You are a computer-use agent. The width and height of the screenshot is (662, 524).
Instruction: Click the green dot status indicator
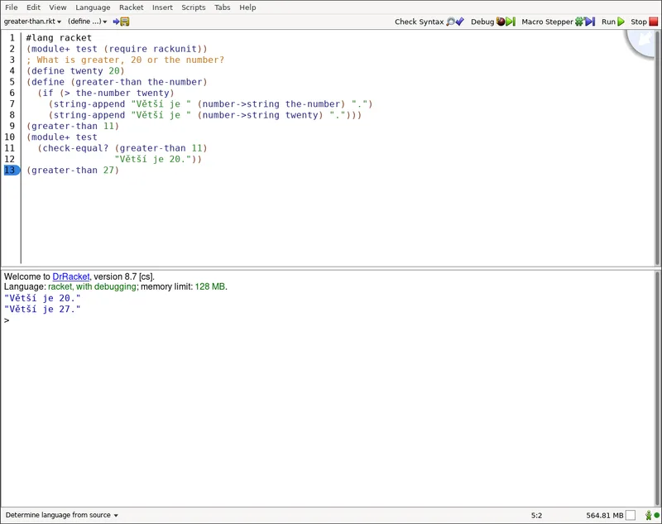(656, 515)
